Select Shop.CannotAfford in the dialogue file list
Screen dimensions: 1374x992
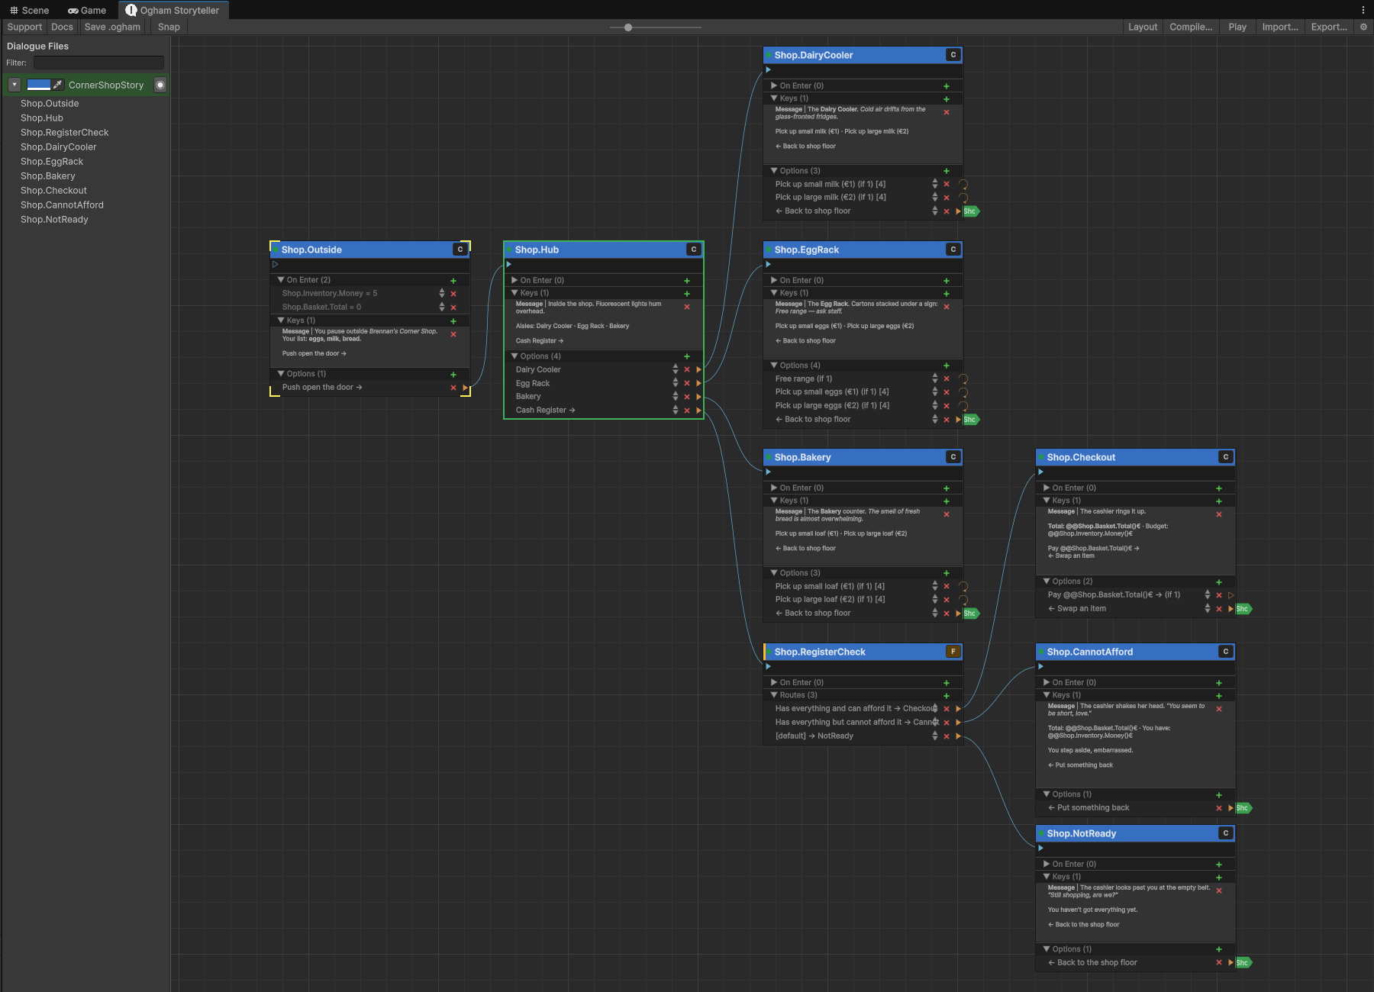[62, 205]
